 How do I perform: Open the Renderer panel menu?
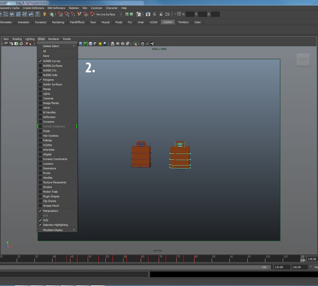(x=54, y=39)
